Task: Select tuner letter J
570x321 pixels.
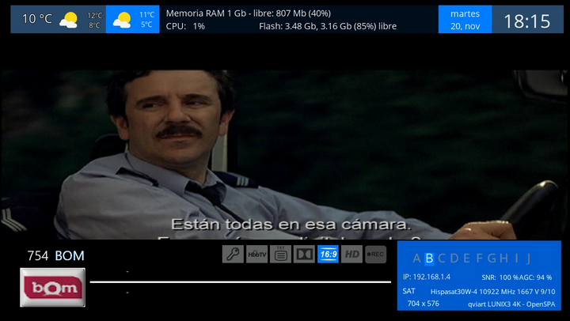Action: 529,259
